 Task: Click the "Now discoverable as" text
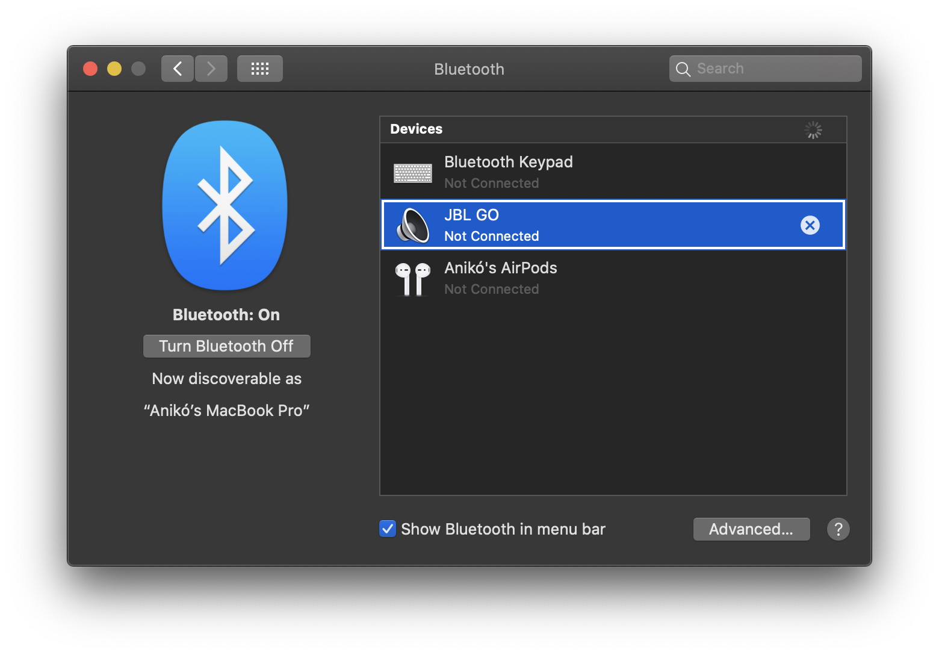pos(227,379)
